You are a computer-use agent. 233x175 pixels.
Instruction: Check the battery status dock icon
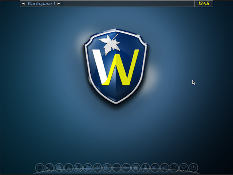pos(155,168)
